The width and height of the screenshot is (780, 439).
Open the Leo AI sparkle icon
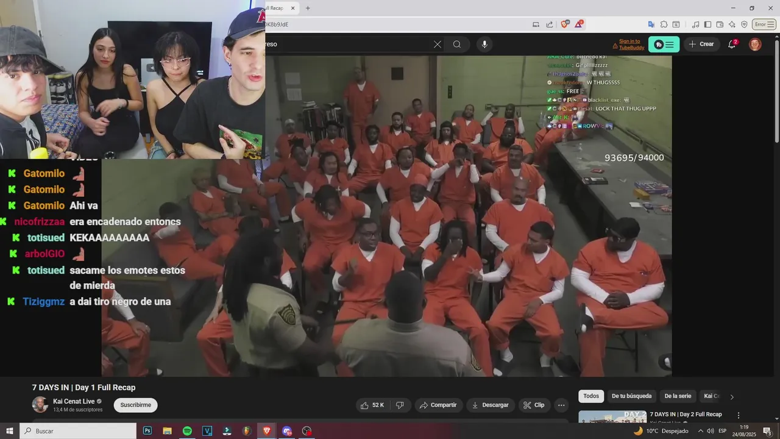pyautogui.click(x=732, y=24)
